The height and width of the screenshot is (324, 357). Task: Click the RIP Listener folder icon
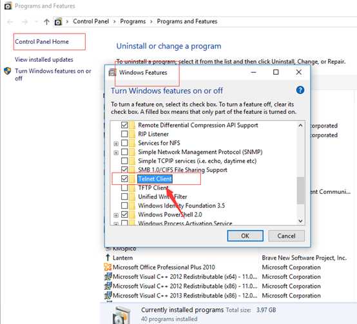point(132,134)
